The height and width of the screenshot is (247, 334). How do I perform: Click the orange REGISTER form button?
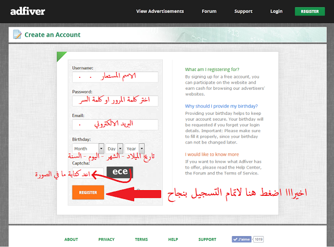[x=88, y=193]
